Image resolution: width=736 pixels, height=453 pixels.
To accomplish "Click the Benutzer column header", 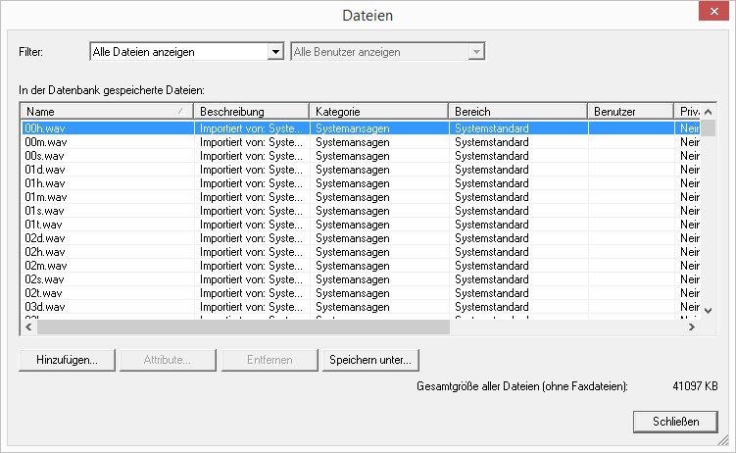I will tap(629, 112).
